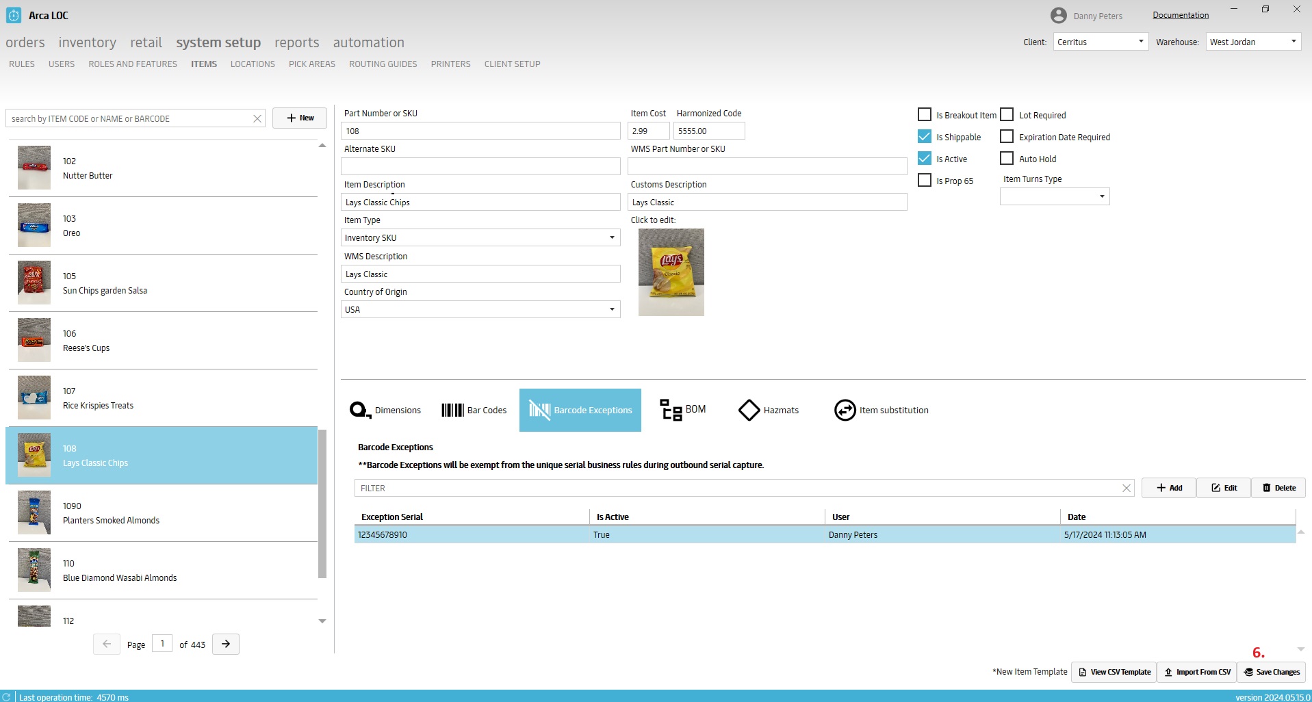Open the Client dropdown showing Cerritus
This screenshot has height=702, width=1312.
[1101, 42]
